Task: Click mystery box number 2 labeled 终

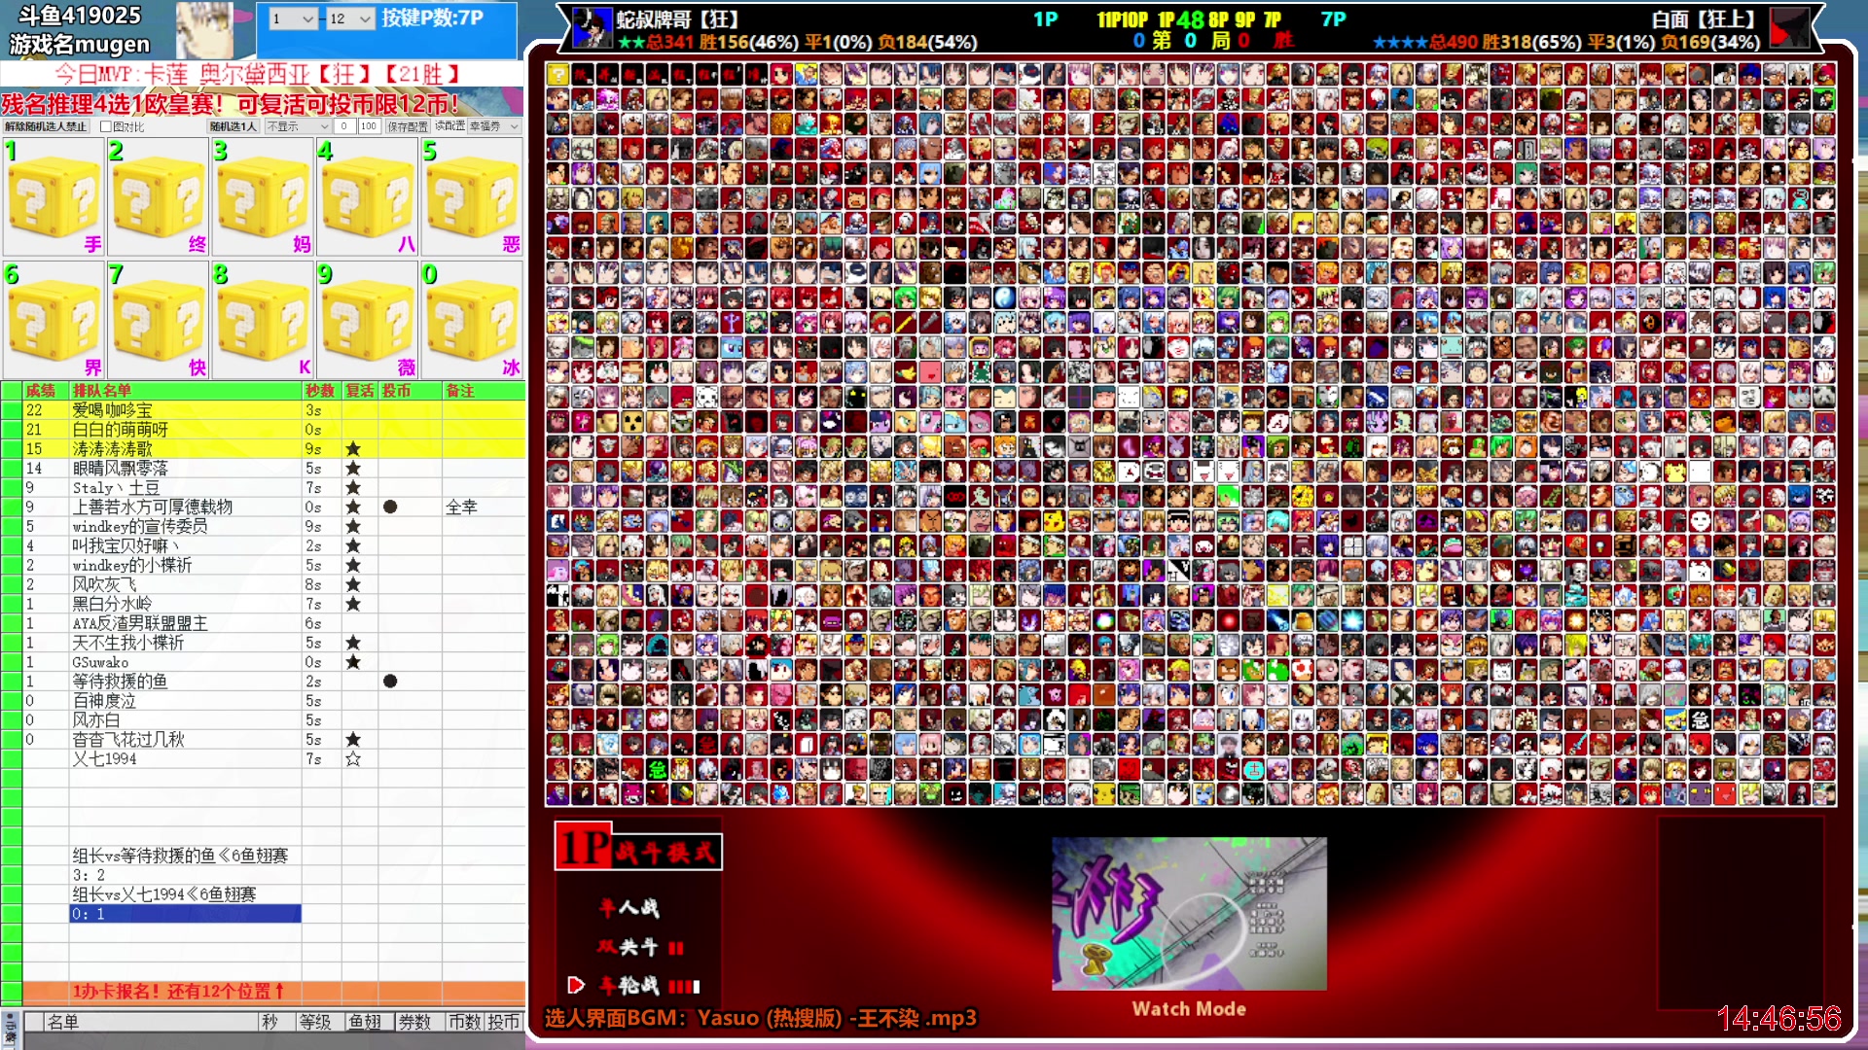Action: coord(159,197)
